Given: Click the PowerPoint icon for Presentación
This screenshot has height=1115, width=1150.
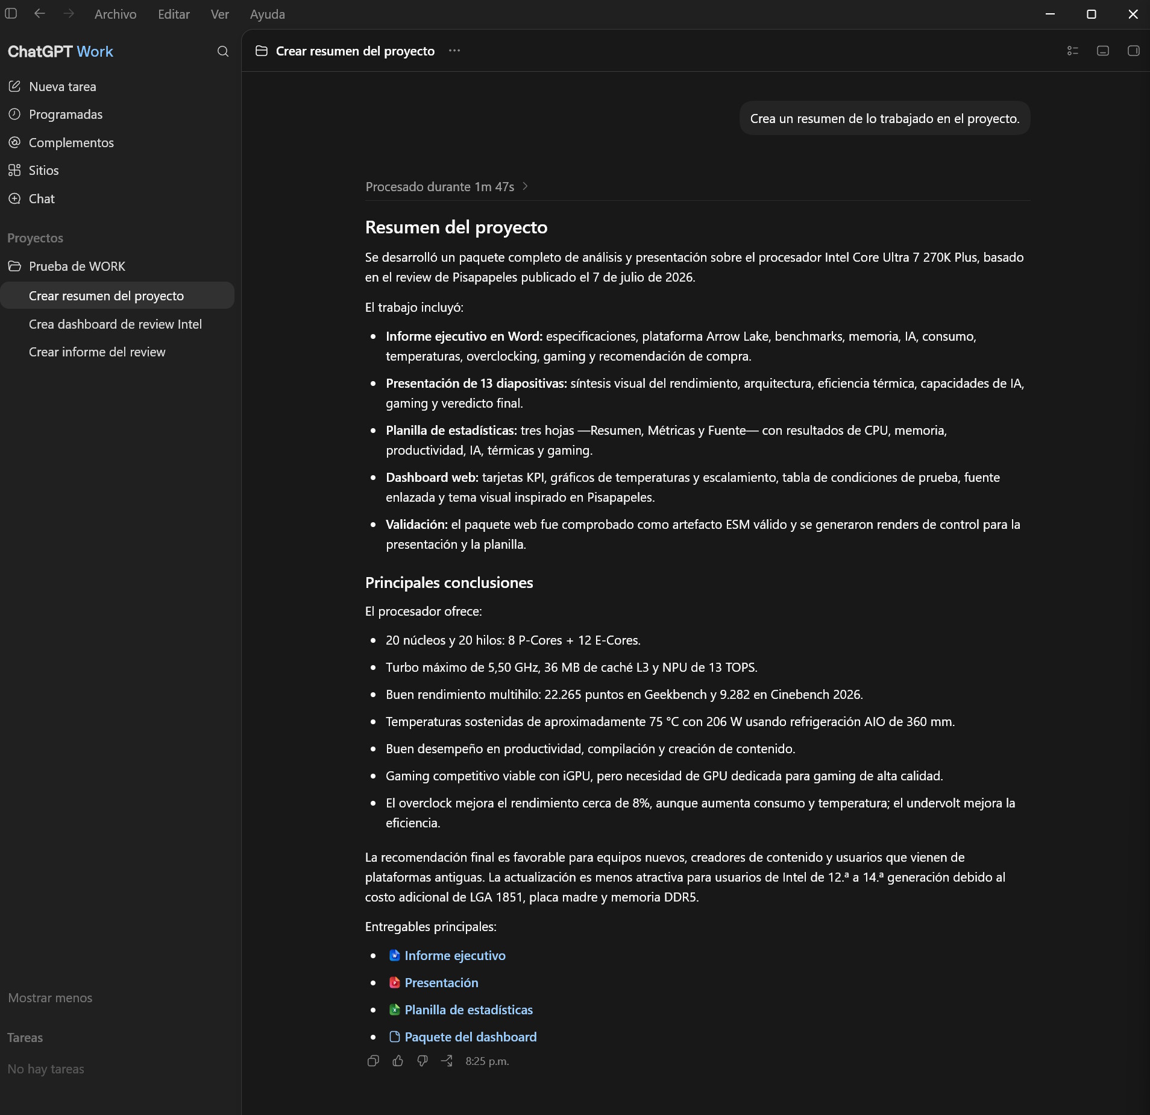Looking at the screenshot, I should pos(395,982).
